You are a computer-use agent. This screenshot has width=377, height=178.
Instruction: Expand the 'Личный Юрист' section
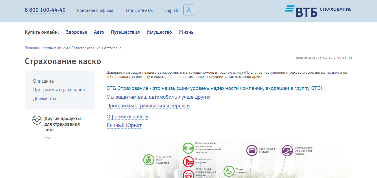pyautogui.click(x=124, y=126)
